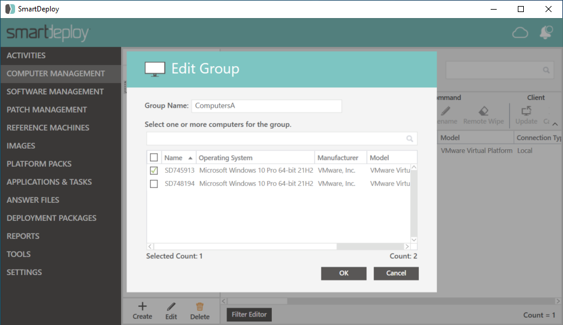Open Tools in sidebar
Viewport: 563px width, 325px height.
point(61,254)
